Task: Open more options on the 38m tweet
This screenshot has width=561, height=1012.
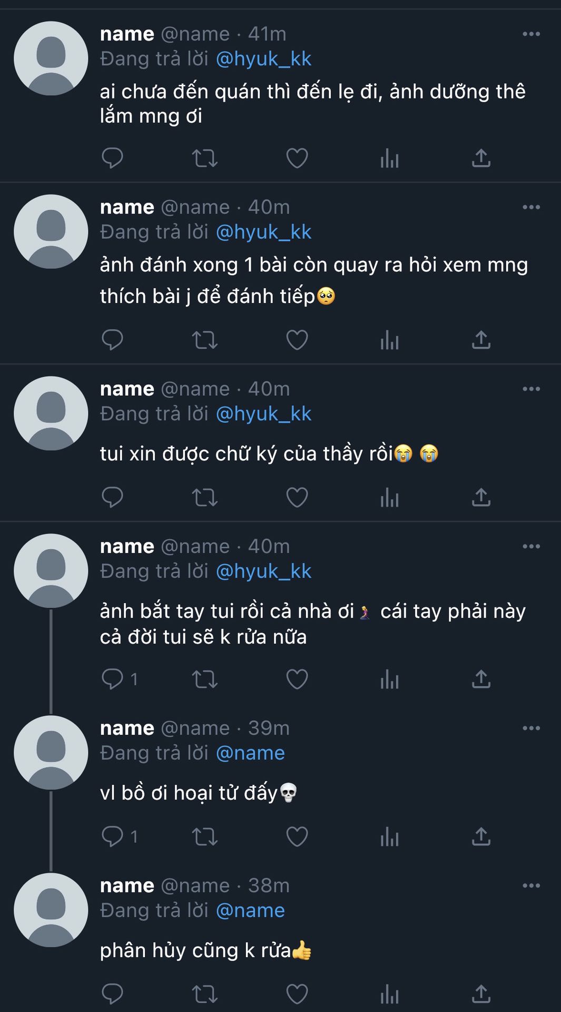Action: pos(531,886)
